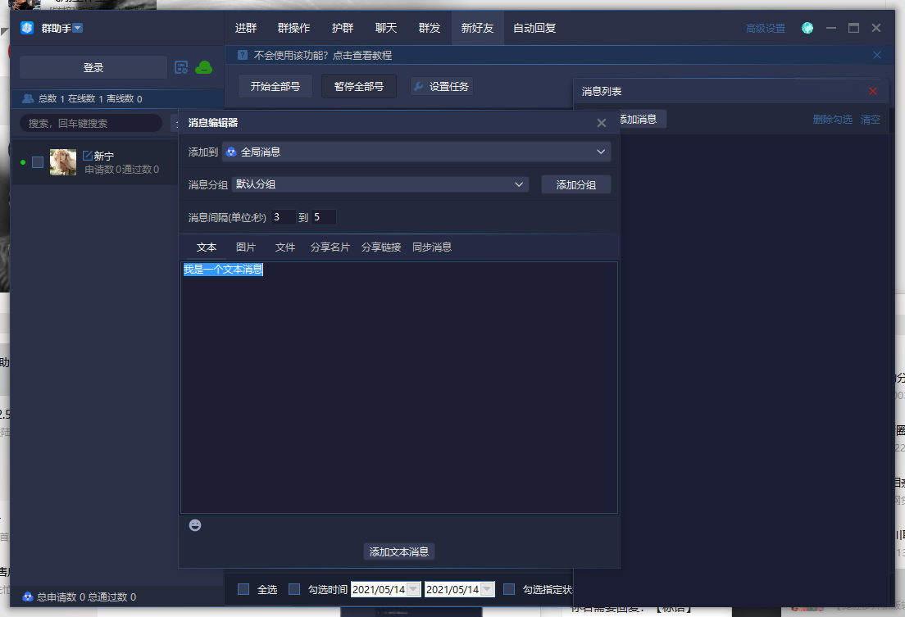This screenshot has height=617, width=905.
Task: Open the emoji picker smiley icon
Action: 195,524
